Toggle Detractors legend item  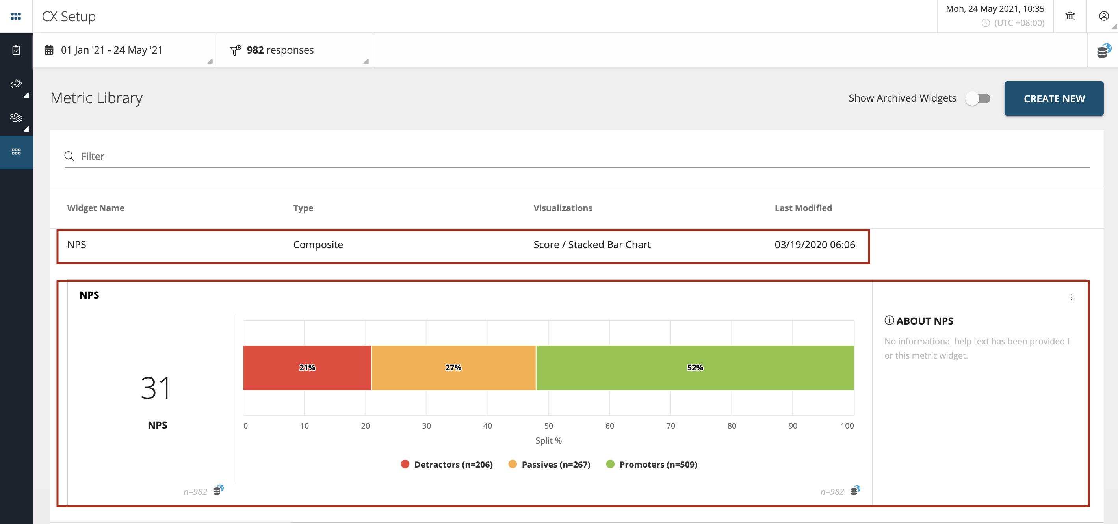447,464
